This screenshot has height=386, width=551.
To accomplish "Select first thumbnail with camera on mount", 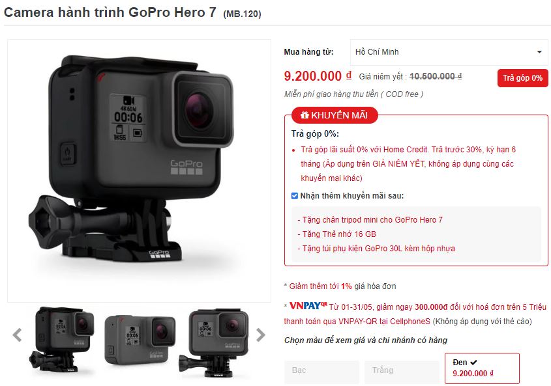I will (61, 340).
